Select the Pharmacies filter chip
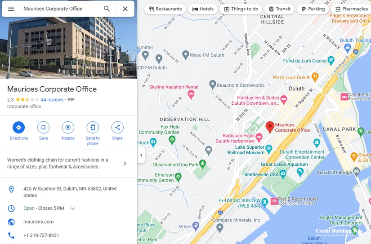This screenshot has width=371, height=244. [351, 9]
